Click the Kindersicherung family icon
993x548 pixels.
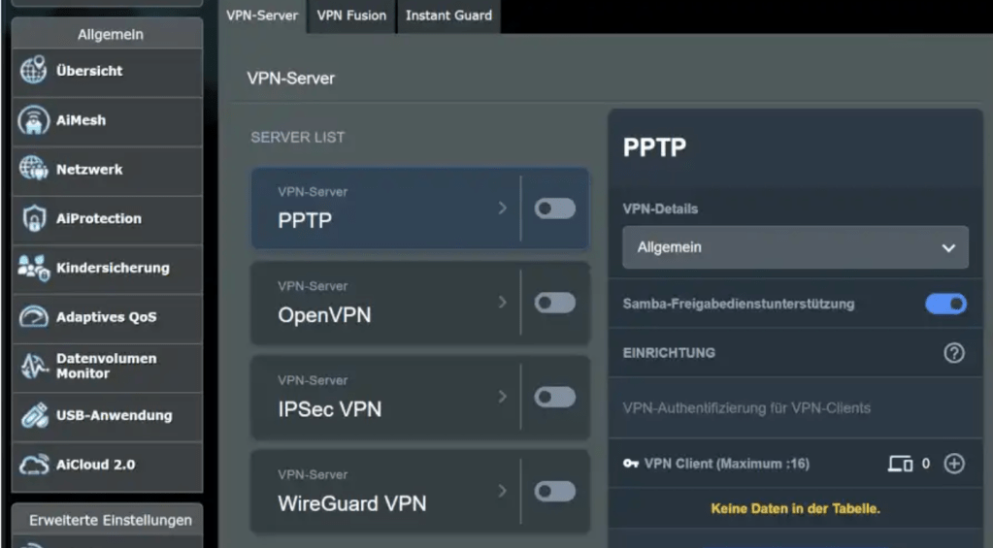(x=33, y=269)
